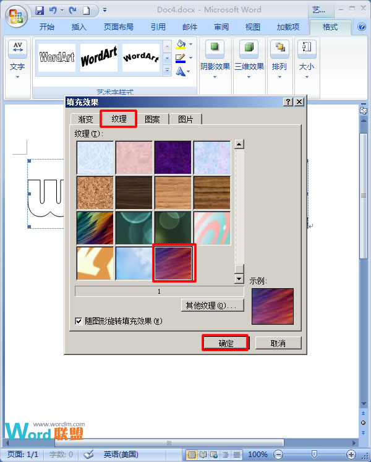Image resolution: width=371 pixels, height=462 pixels.
Task: Click the 100% zoom level button
Action: coord(258,455)
